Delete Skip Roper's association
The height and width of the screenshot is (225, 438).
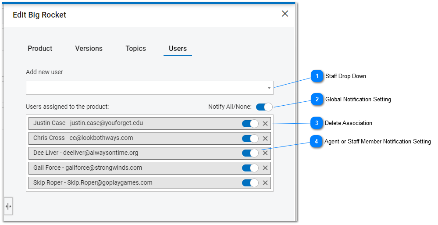(265, 183)
